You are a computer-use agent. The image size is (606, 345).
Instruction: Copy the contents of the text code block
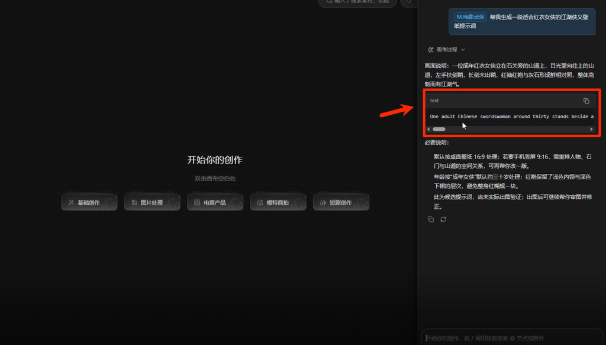(586, 101)
